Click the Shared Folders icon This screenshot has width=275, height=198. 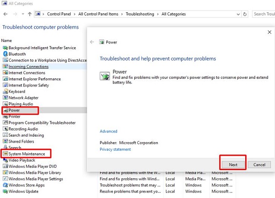(5, 141)
